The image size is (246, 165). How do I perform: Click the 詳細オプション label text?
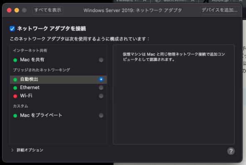tap(30, 150)
